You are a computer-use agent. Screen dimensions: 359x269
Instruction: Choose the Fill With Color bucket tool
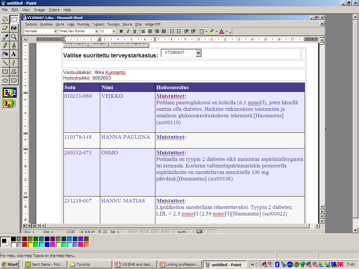coord(14,28)
